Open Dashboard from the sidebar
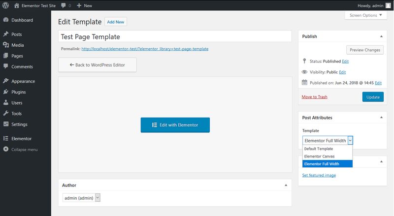The width and height of the screenshot is (394, 216). [x=22, y=20]
